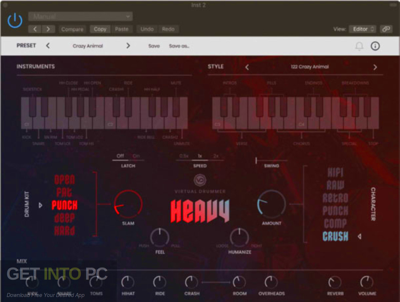Click the Drum Kit selector triangle

click(40, 205)
